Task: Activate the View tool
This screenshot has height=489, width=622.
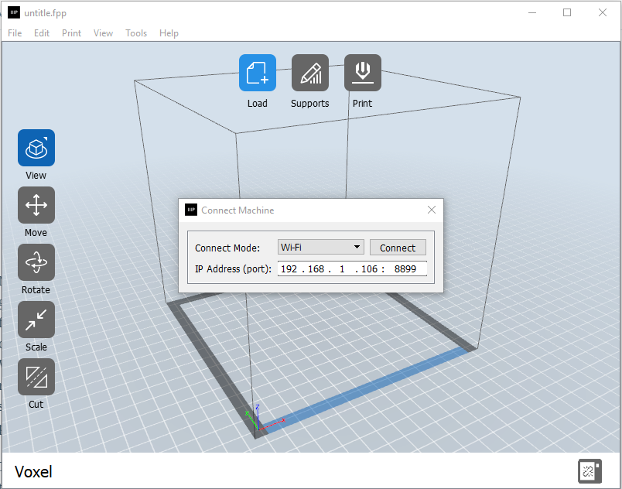Action: point(36,148)
